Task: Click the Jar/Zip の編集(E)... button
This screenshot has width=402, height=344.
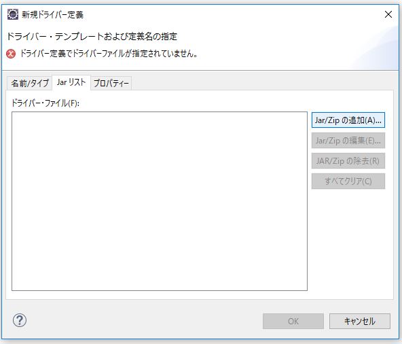Action: pyautogui.click(x=348, y=141)
